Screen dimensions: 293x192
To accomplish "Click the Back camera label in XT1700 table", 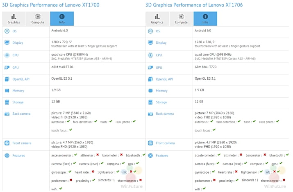I will (x=21, y=114).
